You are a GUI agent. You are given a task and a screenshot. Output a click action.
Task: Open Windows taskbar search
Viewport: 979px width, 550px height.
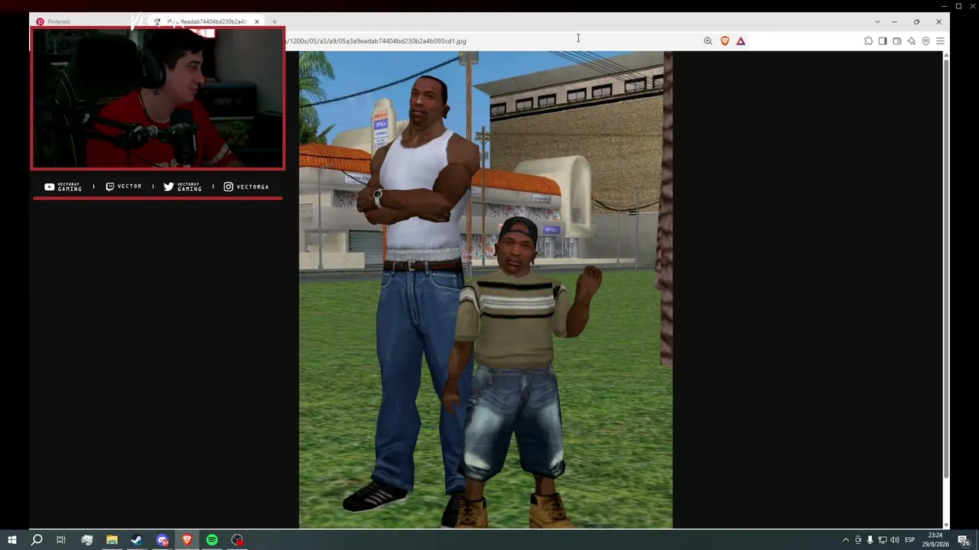pos(36,540)
